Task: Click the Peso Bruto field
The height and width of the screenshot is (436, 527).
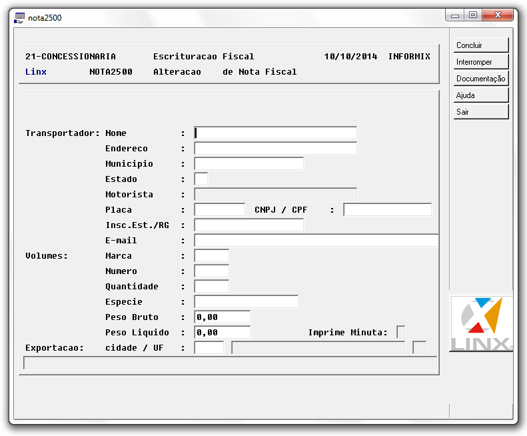Action: (x=222, y=317)
